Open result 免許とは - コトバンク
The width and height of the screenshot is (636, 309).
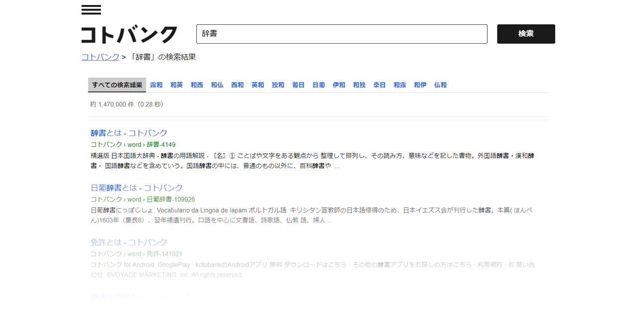tap(129, 242)
